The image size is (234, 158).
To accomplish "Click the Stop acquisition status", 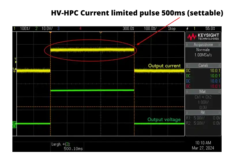I will coord(172,29).
